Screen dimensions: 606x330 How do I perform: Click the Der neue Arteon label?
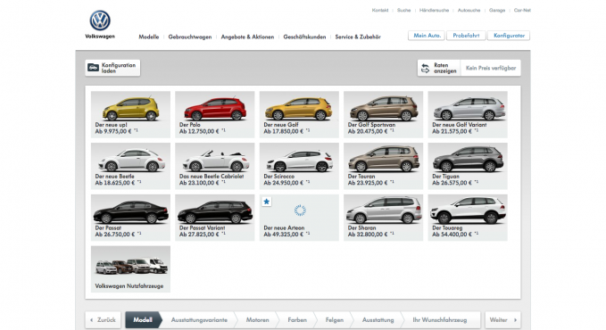(x=284, y=228)
